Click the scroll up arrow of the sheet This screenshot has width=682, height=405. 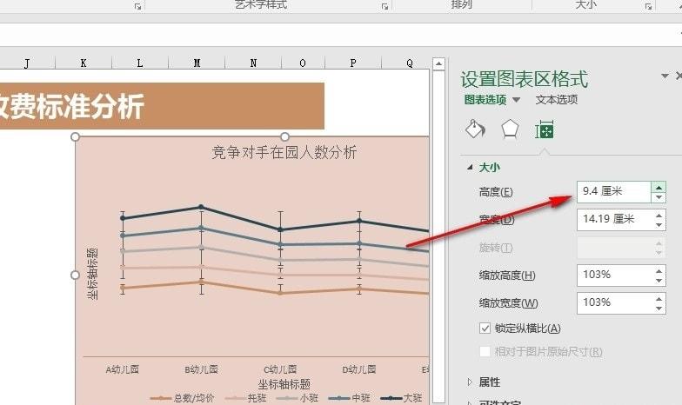(438, 64)
